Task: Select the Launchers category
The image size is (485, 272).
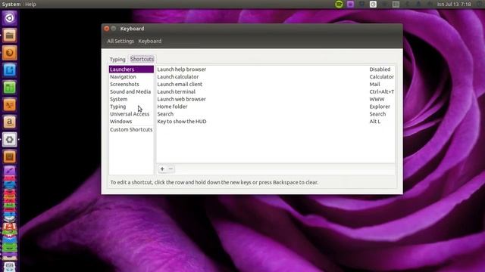Action: (131, 70)
